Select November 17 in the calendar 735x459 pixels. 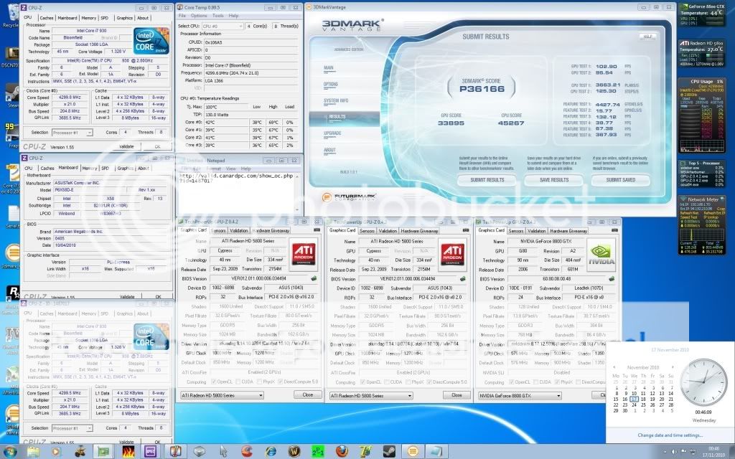tap(635, 399)
